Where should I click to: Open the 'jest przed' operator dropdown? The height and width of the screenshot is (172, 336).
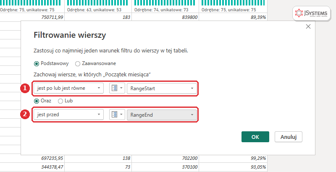pyautogui.click(x=68, y=115)
